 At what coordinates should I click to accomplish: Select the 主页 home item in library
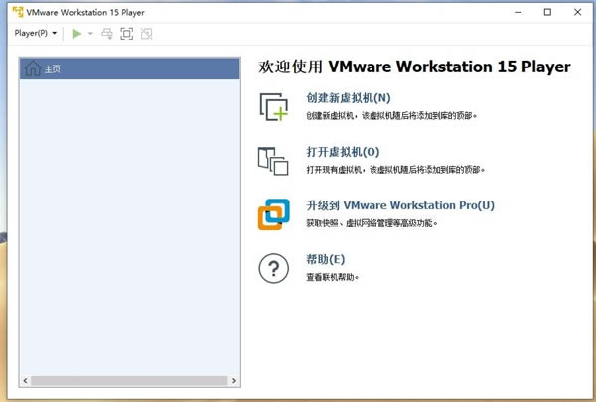(129, 68)
